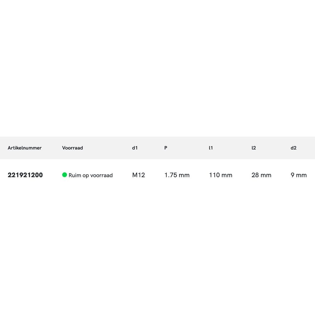
Task: Select the 28 mm l2 value
Action: pyautogui.click(x=261, y=175)
